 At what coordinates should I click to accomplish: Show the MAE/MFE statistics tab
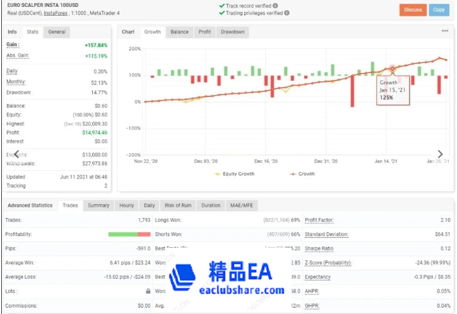(242, 206)
